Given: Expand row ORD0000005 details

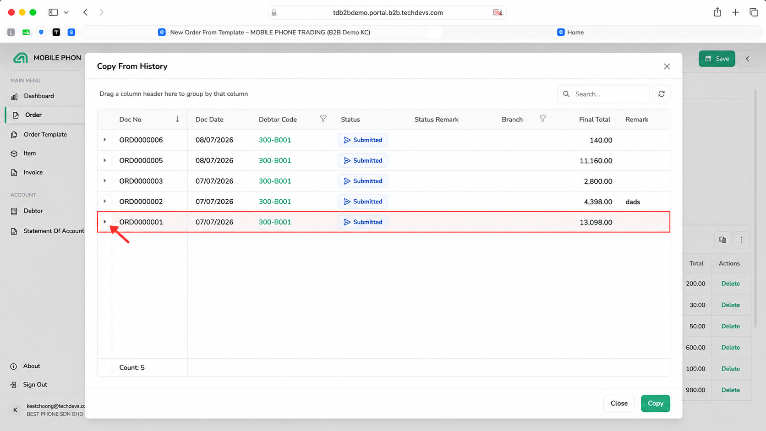Looking at the screenshot, I should point(104,160).
